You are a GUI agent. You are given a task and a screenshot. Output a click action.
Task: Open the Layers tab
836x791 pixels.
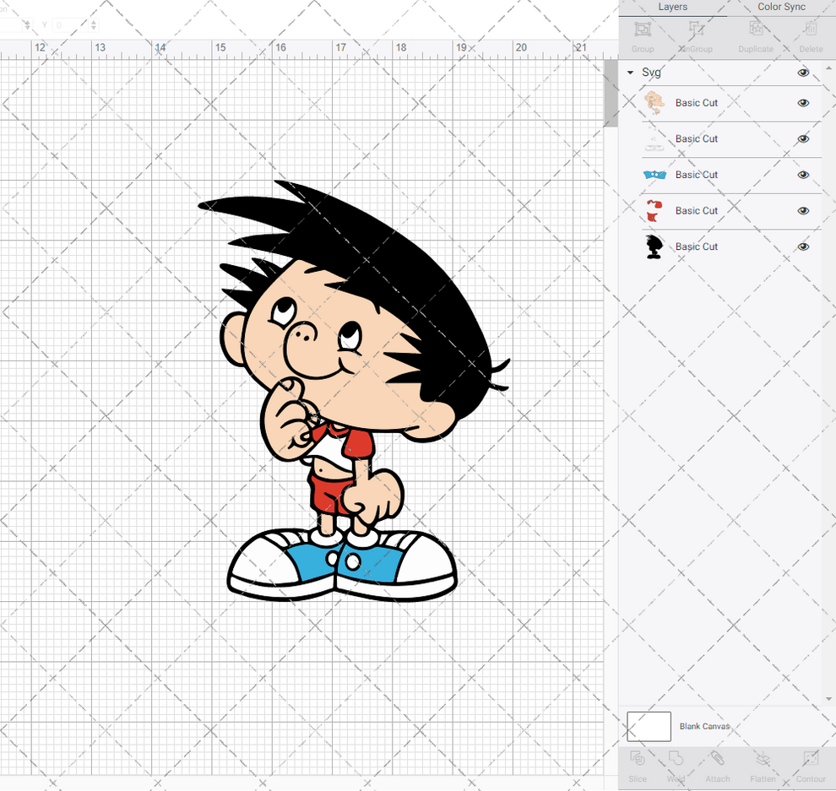coord(672,7)
